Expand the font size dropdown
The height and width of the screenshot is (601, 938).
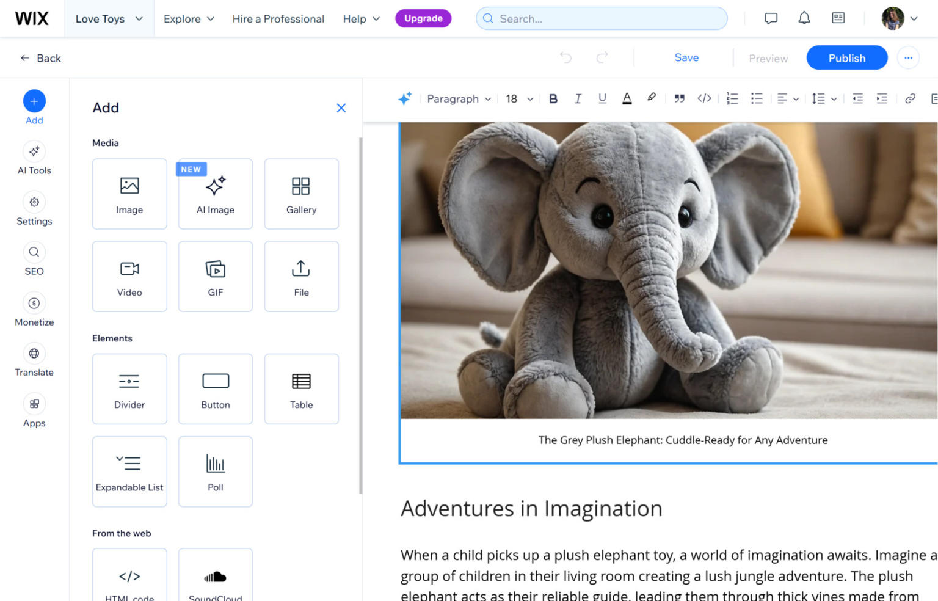pyautogui.click(x=518, y=98)
